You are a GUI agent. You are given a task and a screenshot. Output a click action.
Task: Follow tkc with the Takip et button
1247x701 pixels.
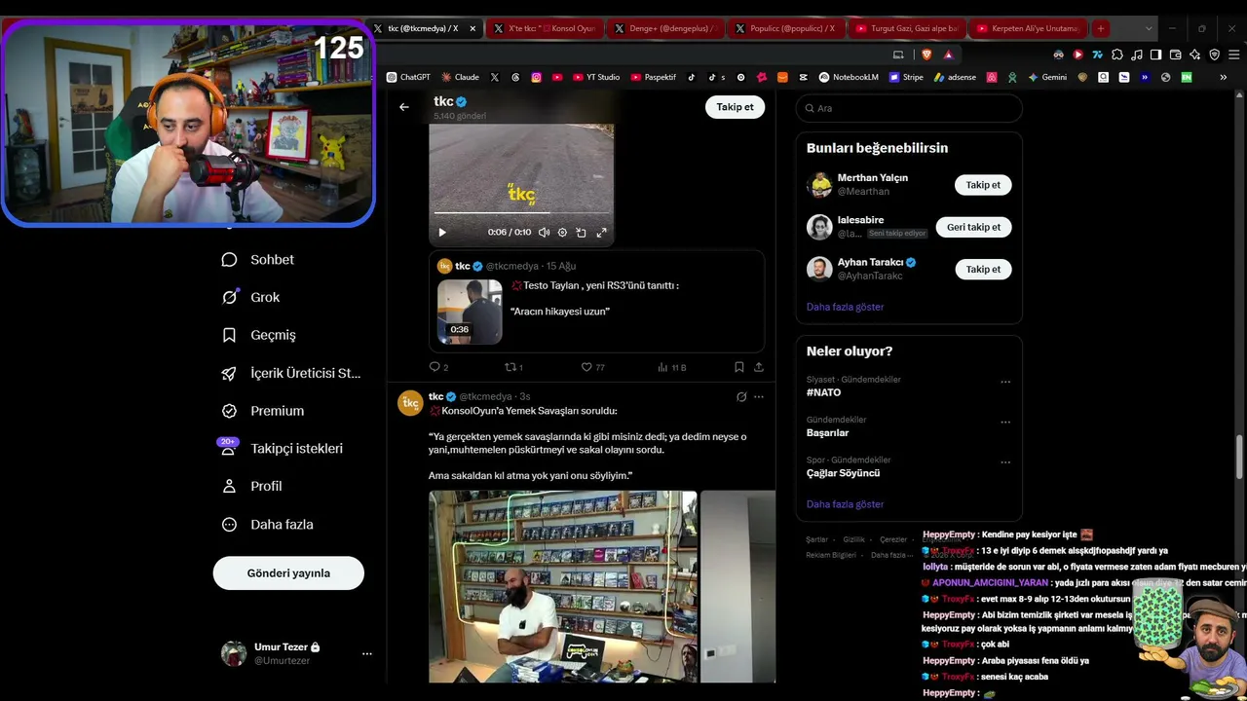click(x=735, y=107)
